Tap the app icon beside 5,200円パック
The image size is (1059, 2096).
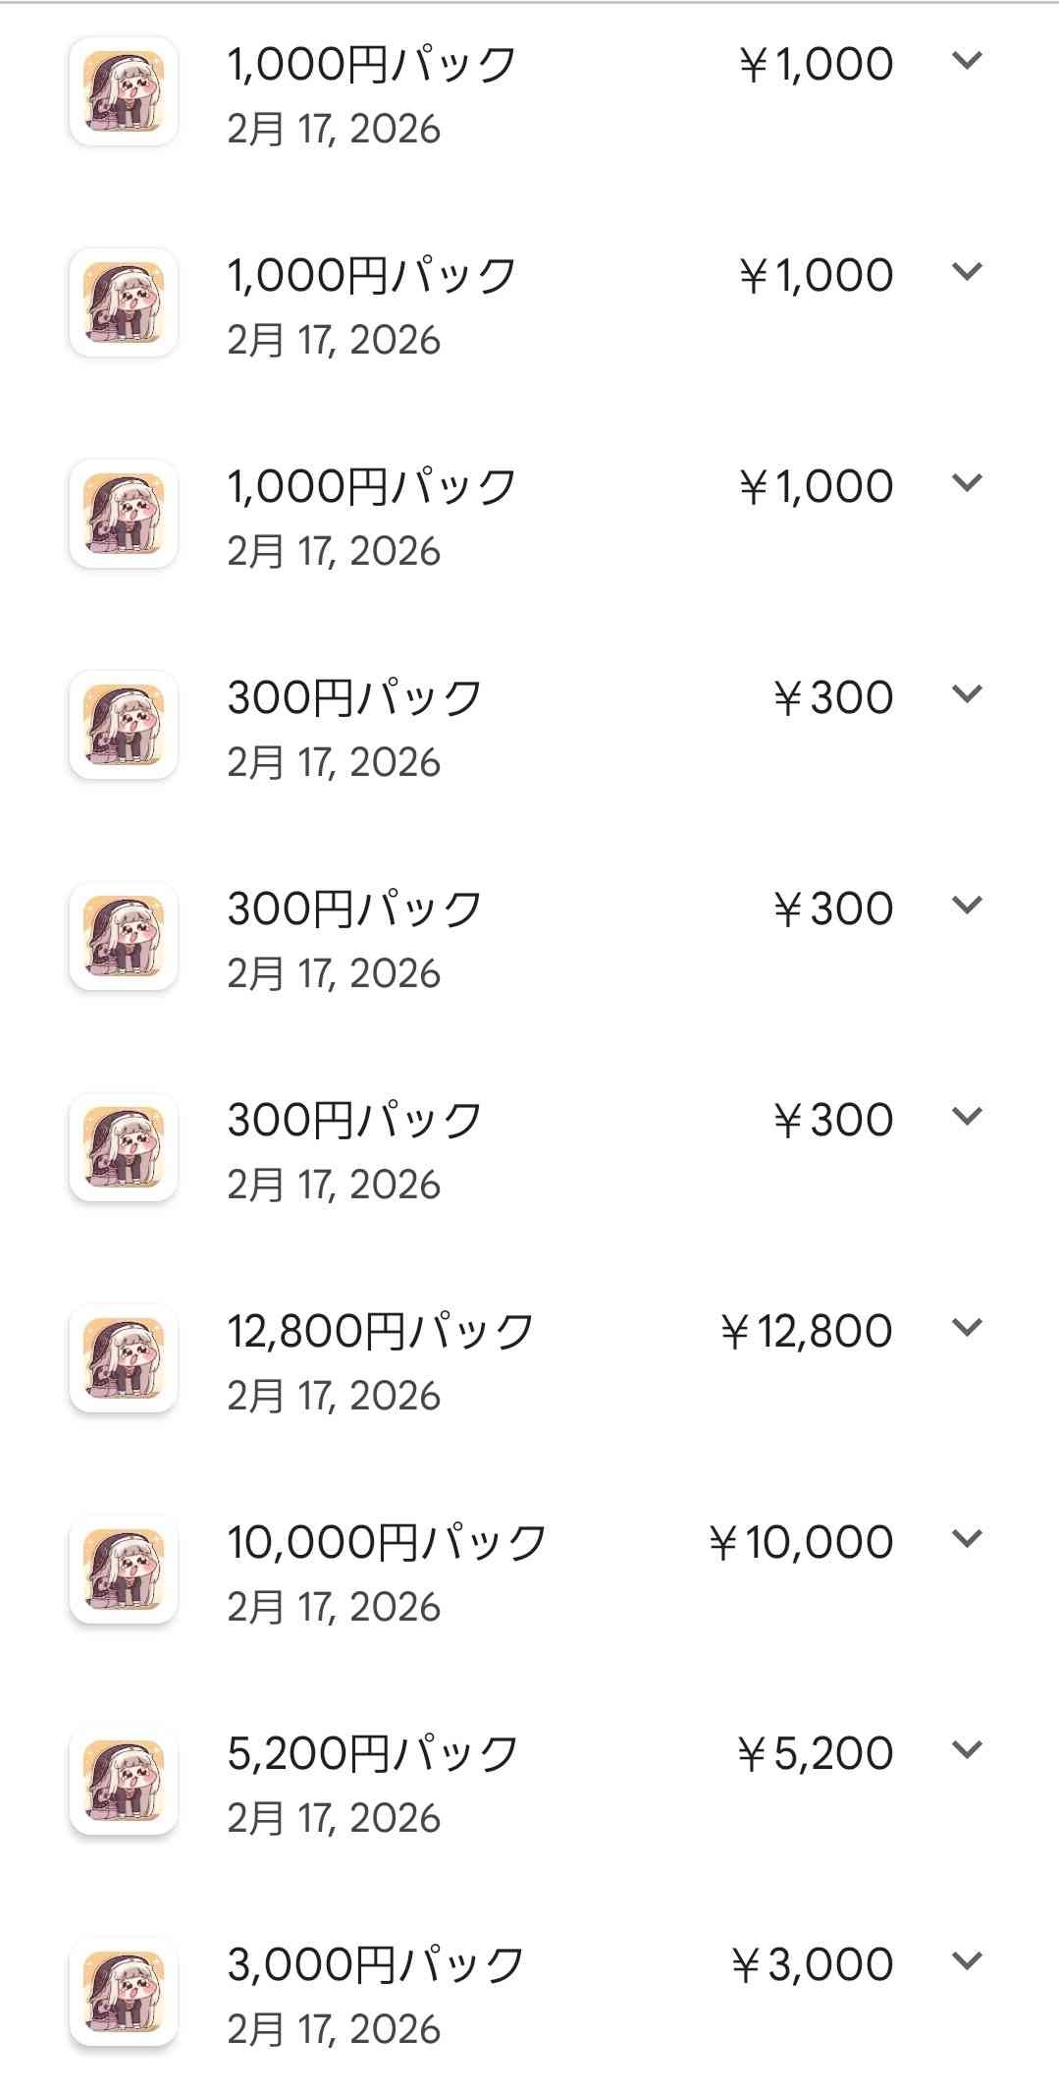pos(124,1781)
